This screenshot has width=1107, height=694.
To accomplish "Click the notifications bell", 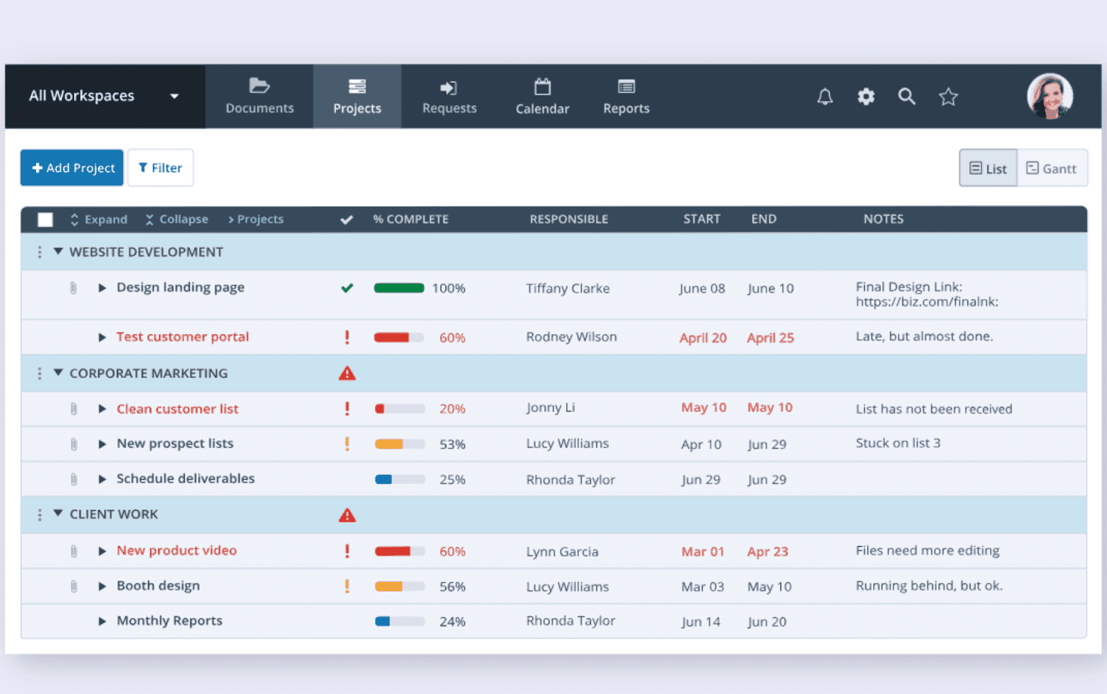I will (825, 97).
